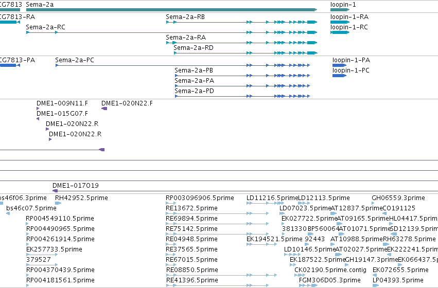Click the GH06559.3prime EST label
Image resolution: width=438 pixels, height=288 pixels.
coord(398,198)
